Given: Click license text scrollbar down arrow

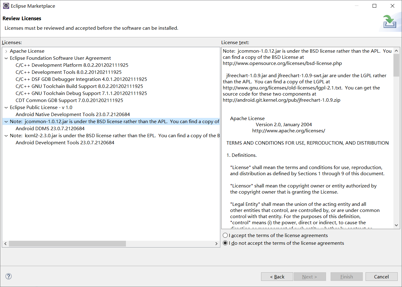Looking at the screenshot, I should [x=396, y=225].
